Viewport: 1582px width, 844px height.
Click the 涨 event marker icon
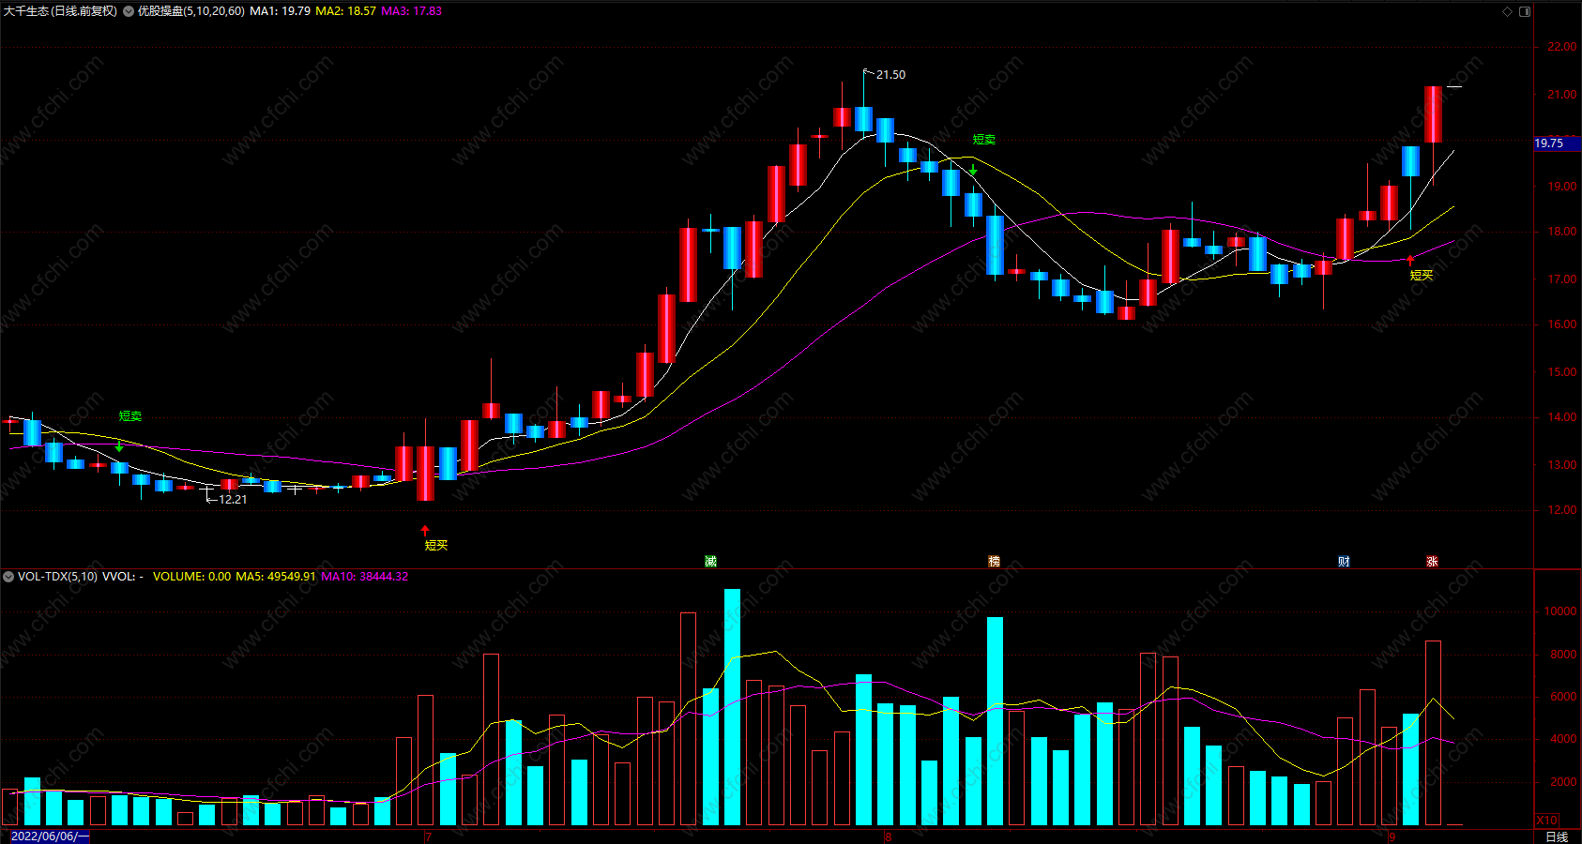click(1432, 561)
